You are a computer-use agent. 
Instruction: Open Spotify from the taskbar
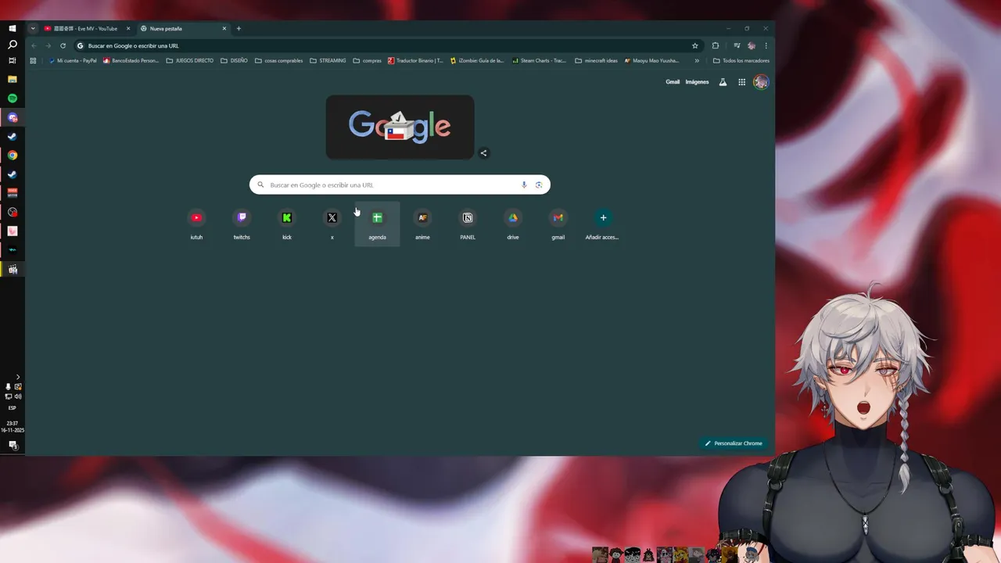pos(13,99)
